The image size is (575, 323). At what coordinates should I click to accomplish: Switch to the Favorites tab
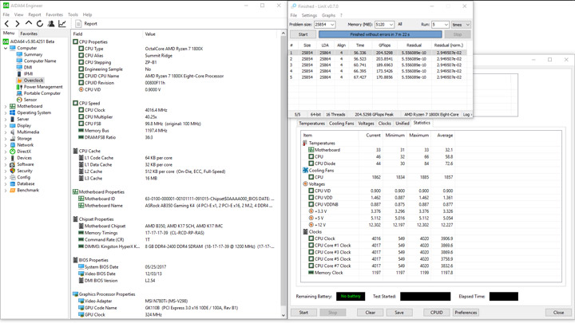[x=29, y=33]
